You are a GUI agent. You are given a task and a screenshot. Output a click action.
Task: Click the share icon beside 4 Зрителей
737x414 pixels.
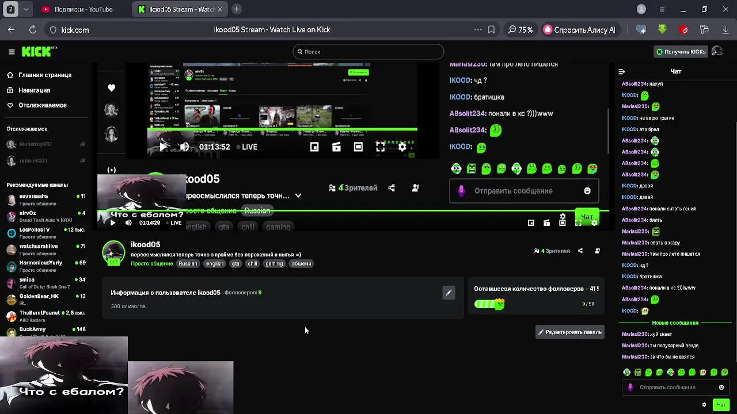point(580,251)
